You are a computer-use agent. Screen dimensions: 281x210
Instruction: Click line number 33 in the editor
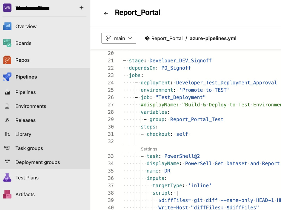tap(111, 156)
